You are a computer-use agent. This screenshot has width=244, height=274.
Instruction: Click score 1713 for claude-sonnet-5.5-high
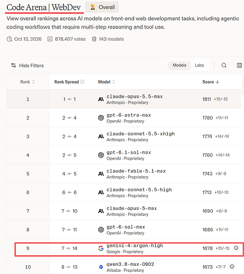tap(207, 192)
